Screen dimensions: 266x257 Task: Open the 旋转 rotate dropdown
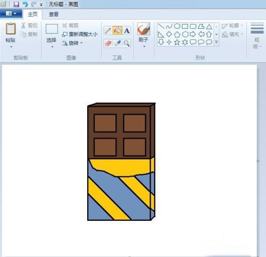(x=72, y=43)
